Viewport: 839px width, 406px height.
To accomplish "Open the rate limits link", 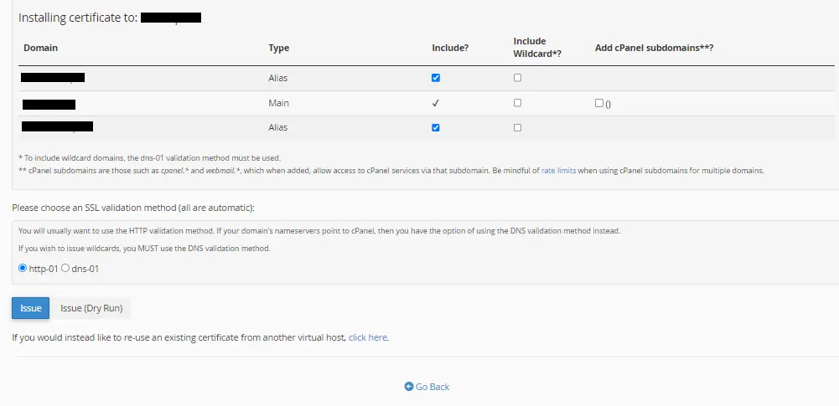I will (558, 171).
